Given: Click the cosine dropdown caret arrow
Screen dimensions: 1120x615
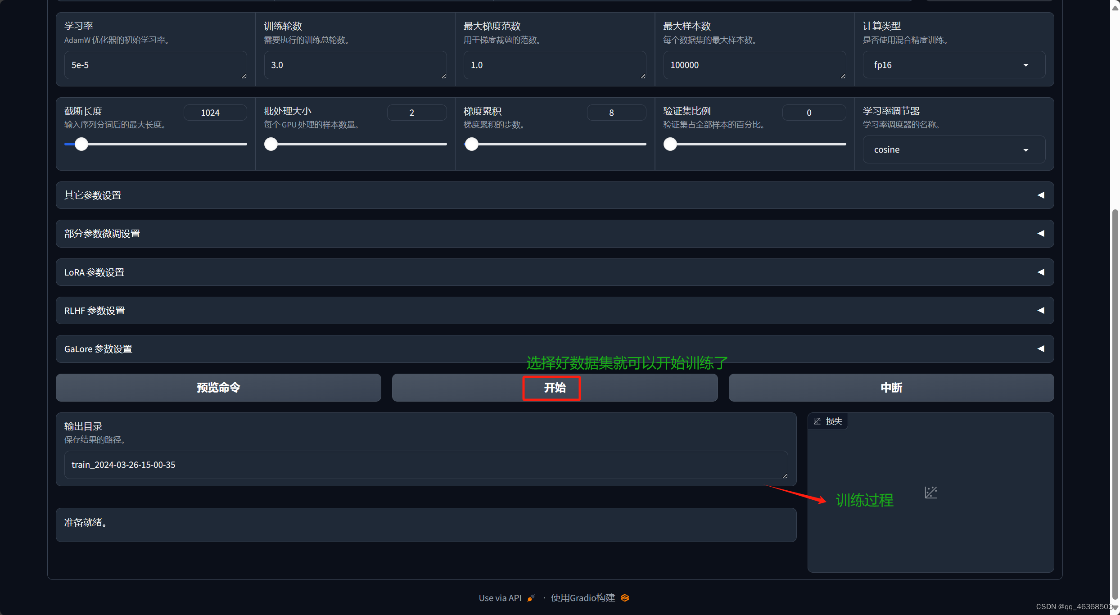Looking at the screenshot, I should [1026, 150].
